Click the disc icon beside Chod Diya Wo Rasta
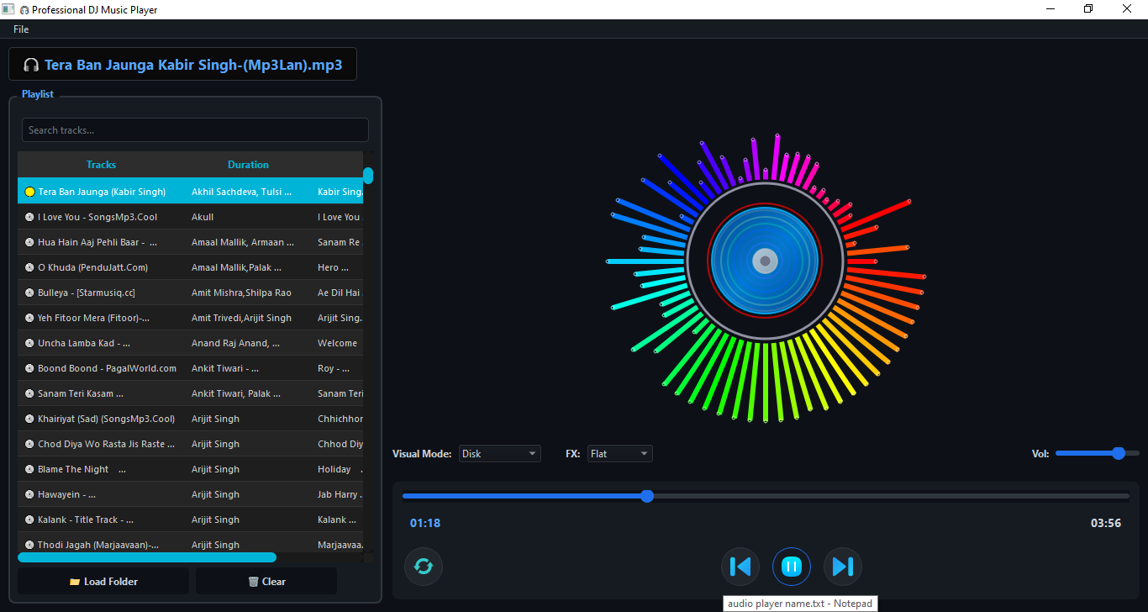1148x612 pixels. [29, 444]
